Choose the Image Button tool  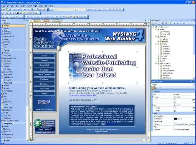tap(8, 72)
